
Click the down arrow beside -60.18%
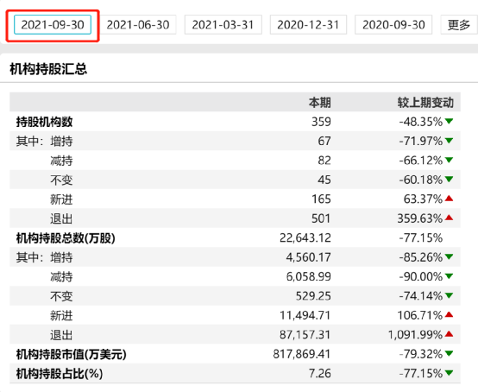coord(449,179)
